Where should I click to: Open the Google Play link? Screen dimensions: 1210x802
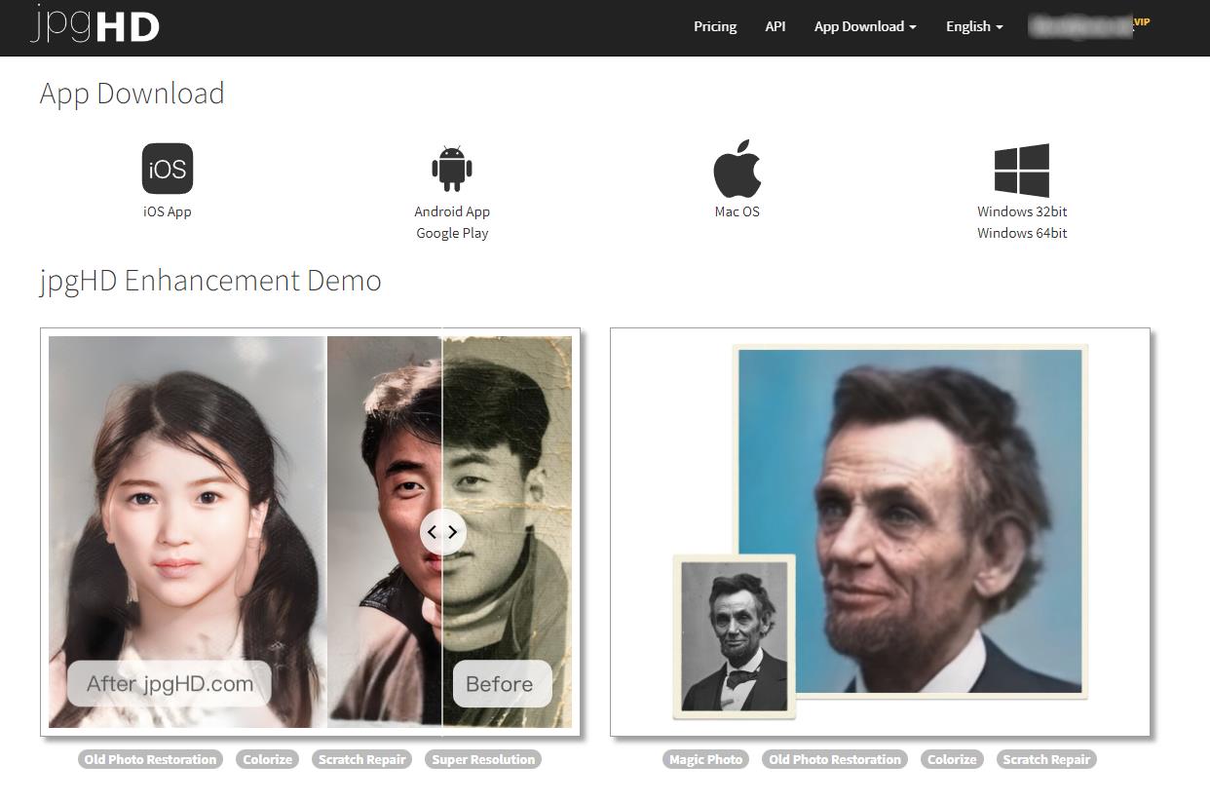coord(452,233)
